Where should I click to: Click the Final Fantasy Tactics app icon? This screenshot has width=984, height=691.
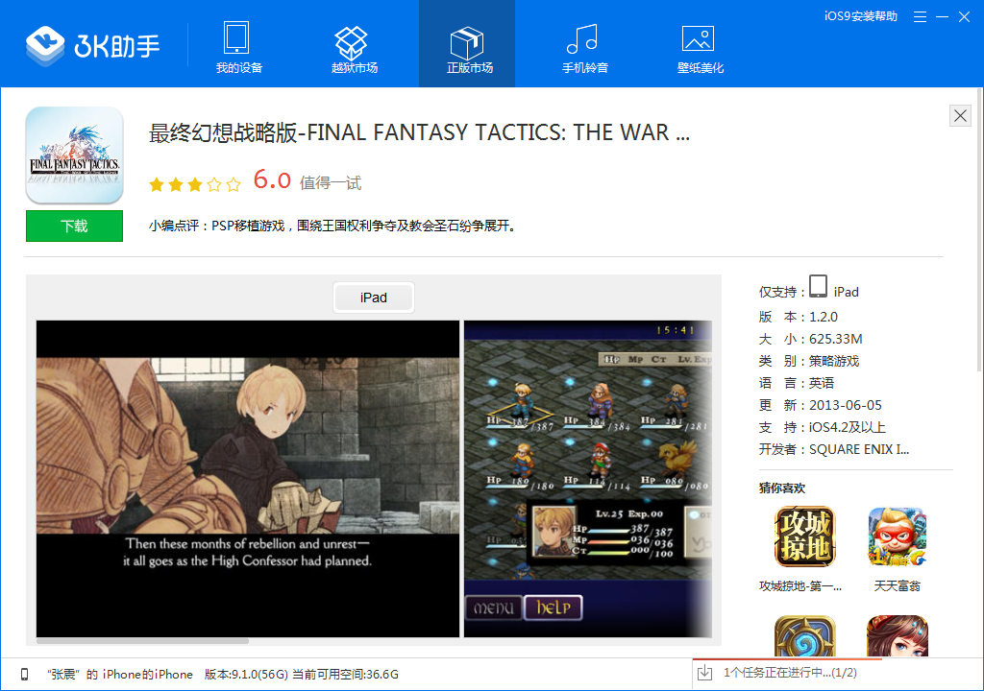75,155
